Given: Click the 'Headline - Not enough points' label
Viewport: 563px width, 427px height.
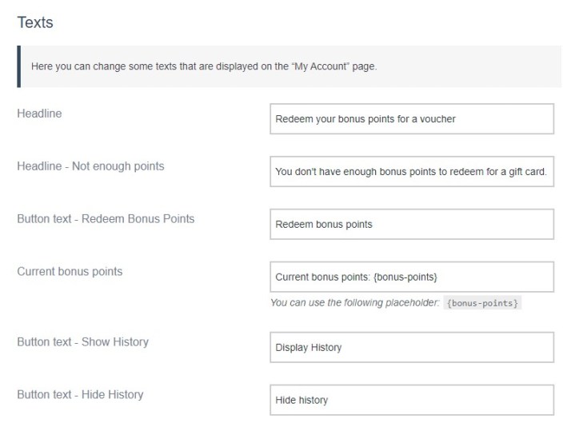Looking at the screenshot, I should [x=90, y=166].
